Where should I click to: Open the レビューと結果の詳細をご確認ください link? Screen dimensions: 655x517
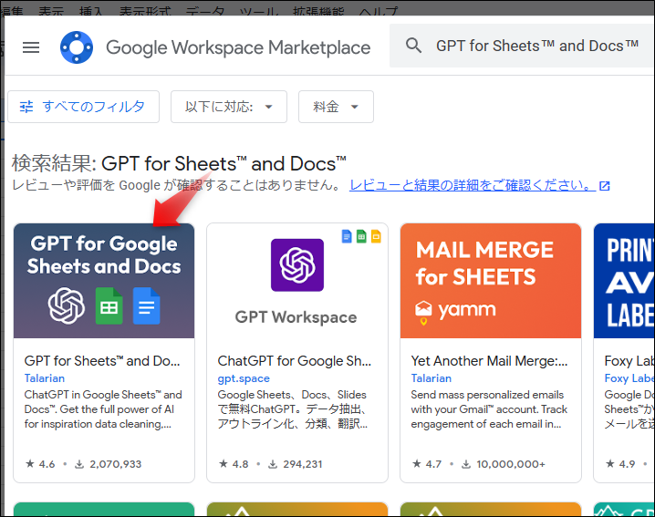tap(472, 185)
